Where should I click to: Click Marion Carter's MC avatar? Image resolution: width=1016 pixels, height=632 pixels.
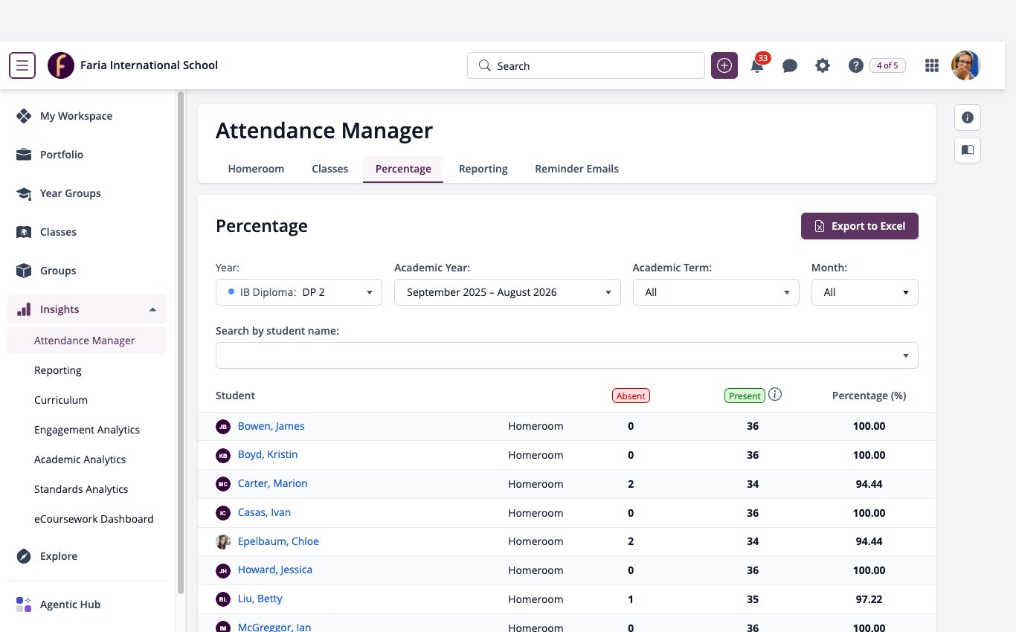tap(223, 484)
